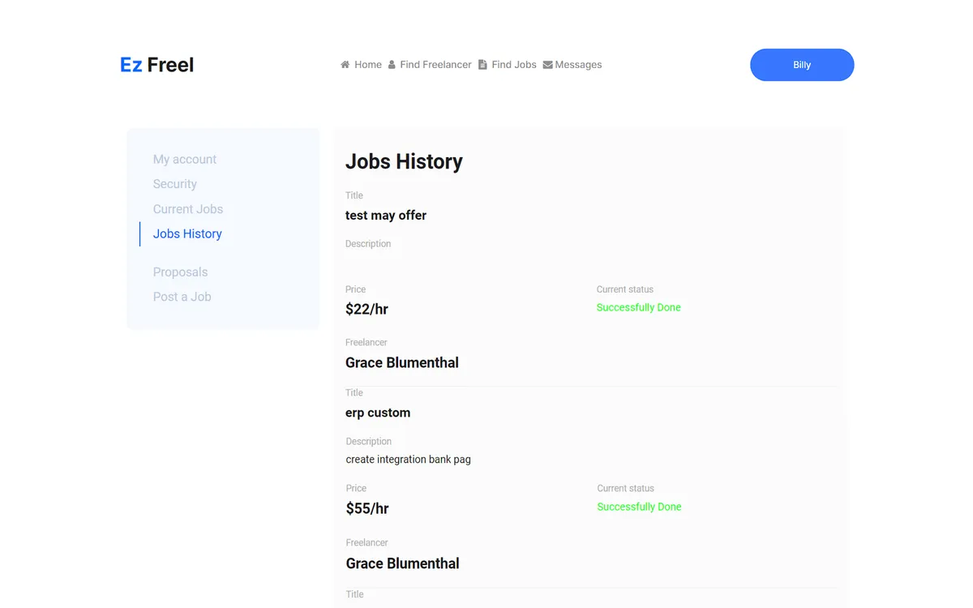Viewport: 973px width, 608px height.
Task: Click the Find Jobs document icon
Action: pos(482,65)
